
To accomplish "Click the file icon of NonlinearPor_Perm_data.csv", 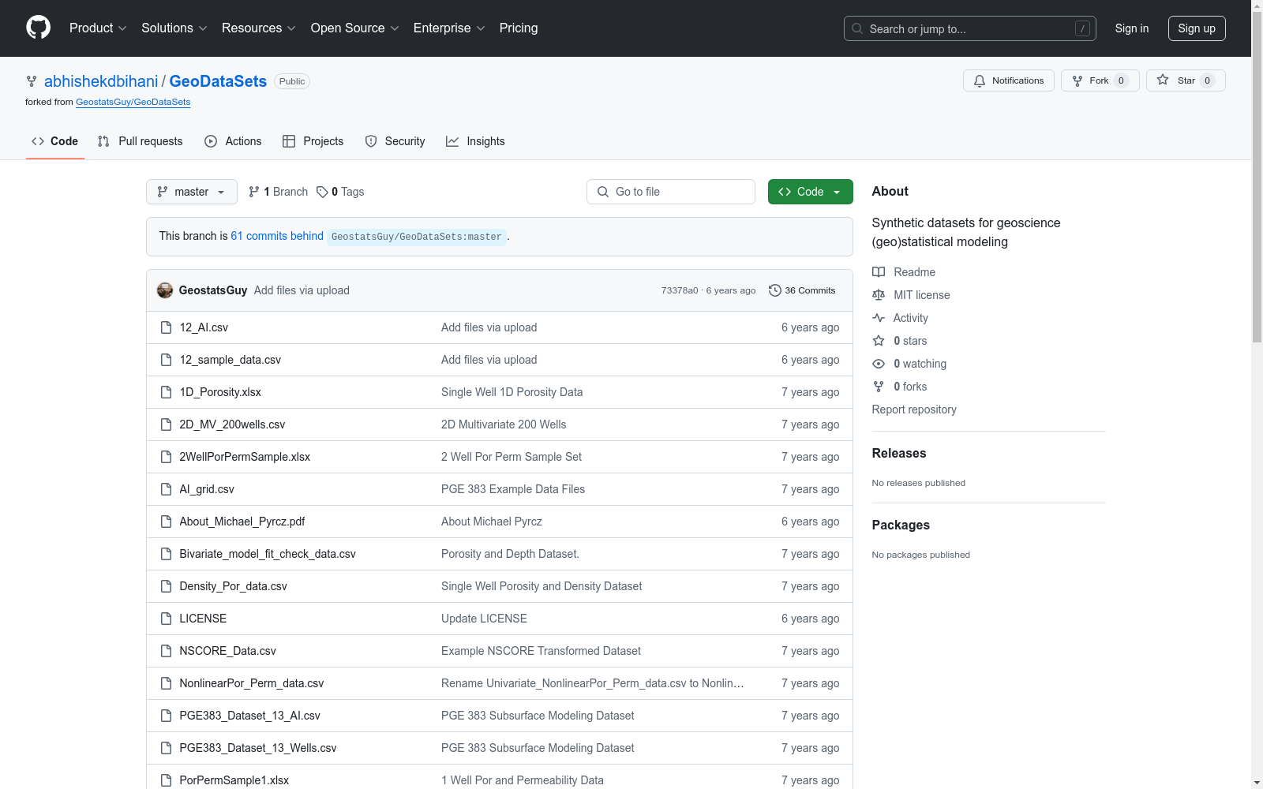I will pyautogui.click(x=166, y=683).
